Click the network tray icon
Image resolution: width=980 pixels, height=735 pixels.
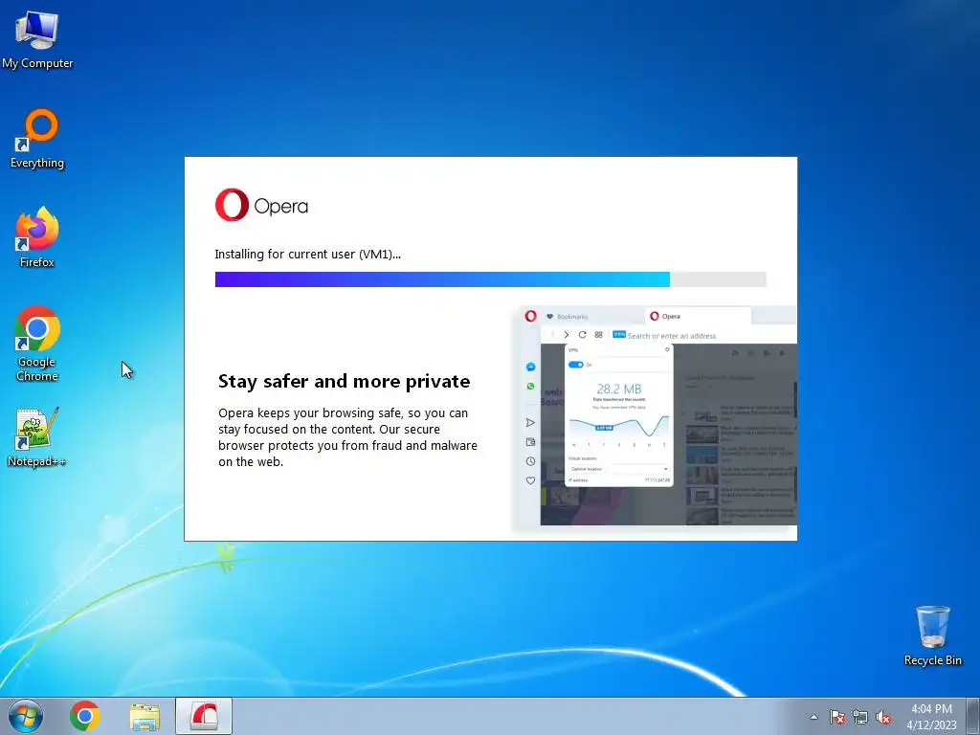click(860, 717)
